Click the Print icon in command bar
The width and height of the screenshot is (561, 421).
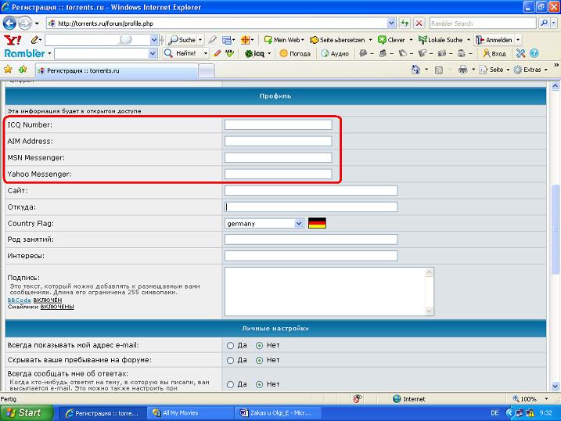pyautogui.click(x=462, y=70)
